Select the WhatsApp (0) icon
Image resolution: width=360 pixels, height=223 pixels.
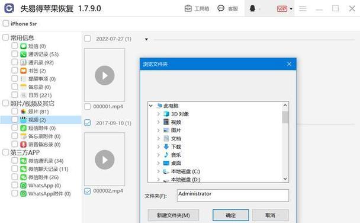coord(24,185)
